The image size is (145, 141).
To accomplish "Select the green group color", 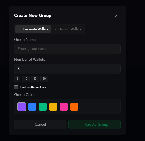I will point(43,107).
